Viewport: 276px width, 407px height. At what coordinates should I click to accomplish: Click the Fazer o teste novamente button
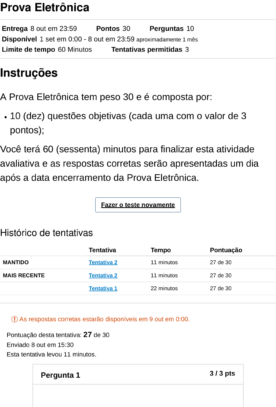tap(138, 205)
